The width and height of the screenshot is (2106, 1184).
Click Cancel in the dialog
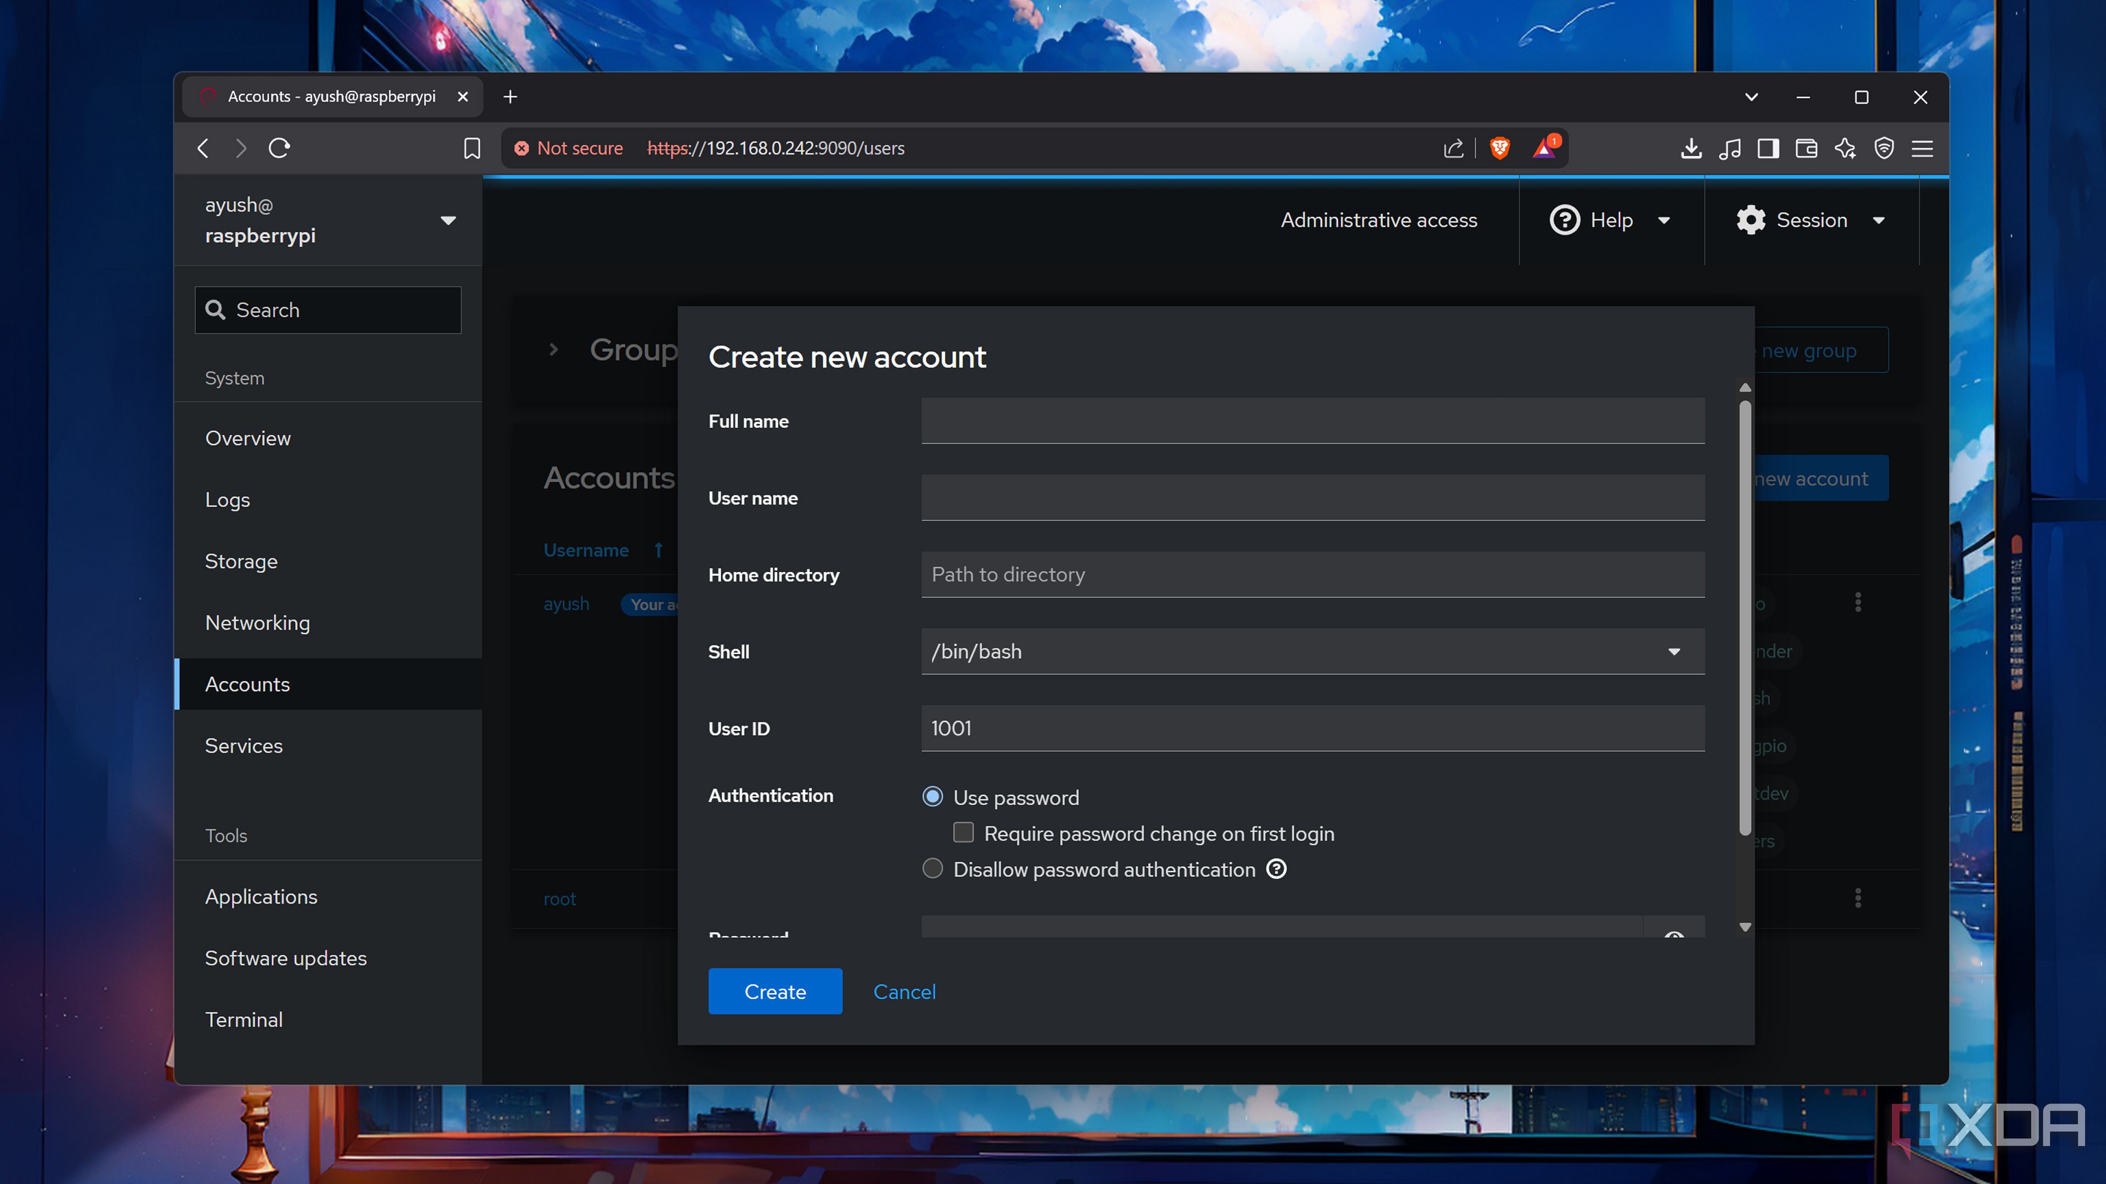pyautogui.click(x=904, y=991)
